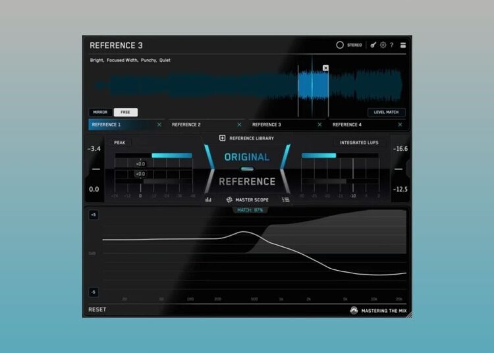494x353 pixels.
Task: Click the -3.4 peak reading
Action: 94,149
